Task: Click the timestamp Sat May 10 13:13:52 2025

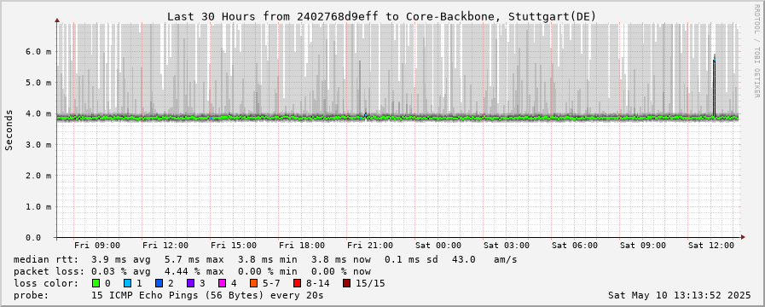Action: click(680, 295)
